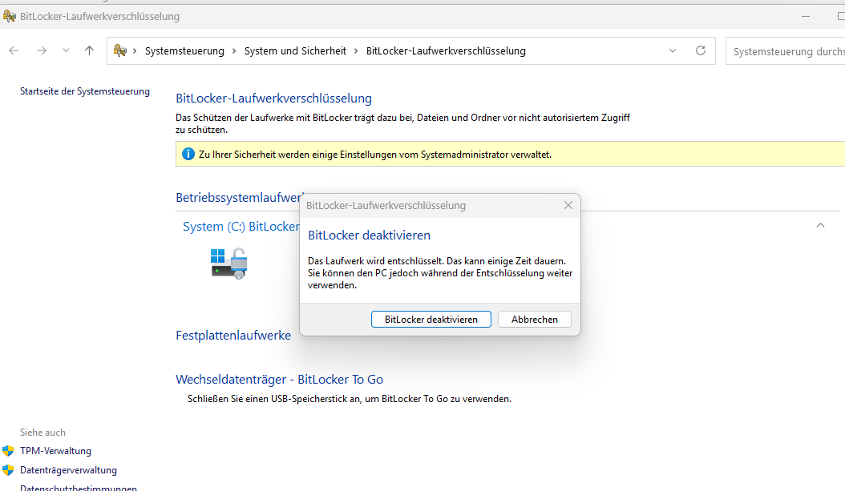Click the Forward navigation arrow

coord(42,50)
